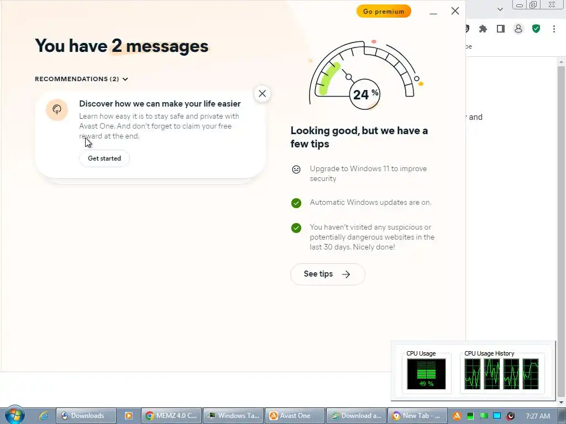Screen dimensions: 566x424
Task: Click the 7:27 AM system clock
Action: (x=538, y=416)
